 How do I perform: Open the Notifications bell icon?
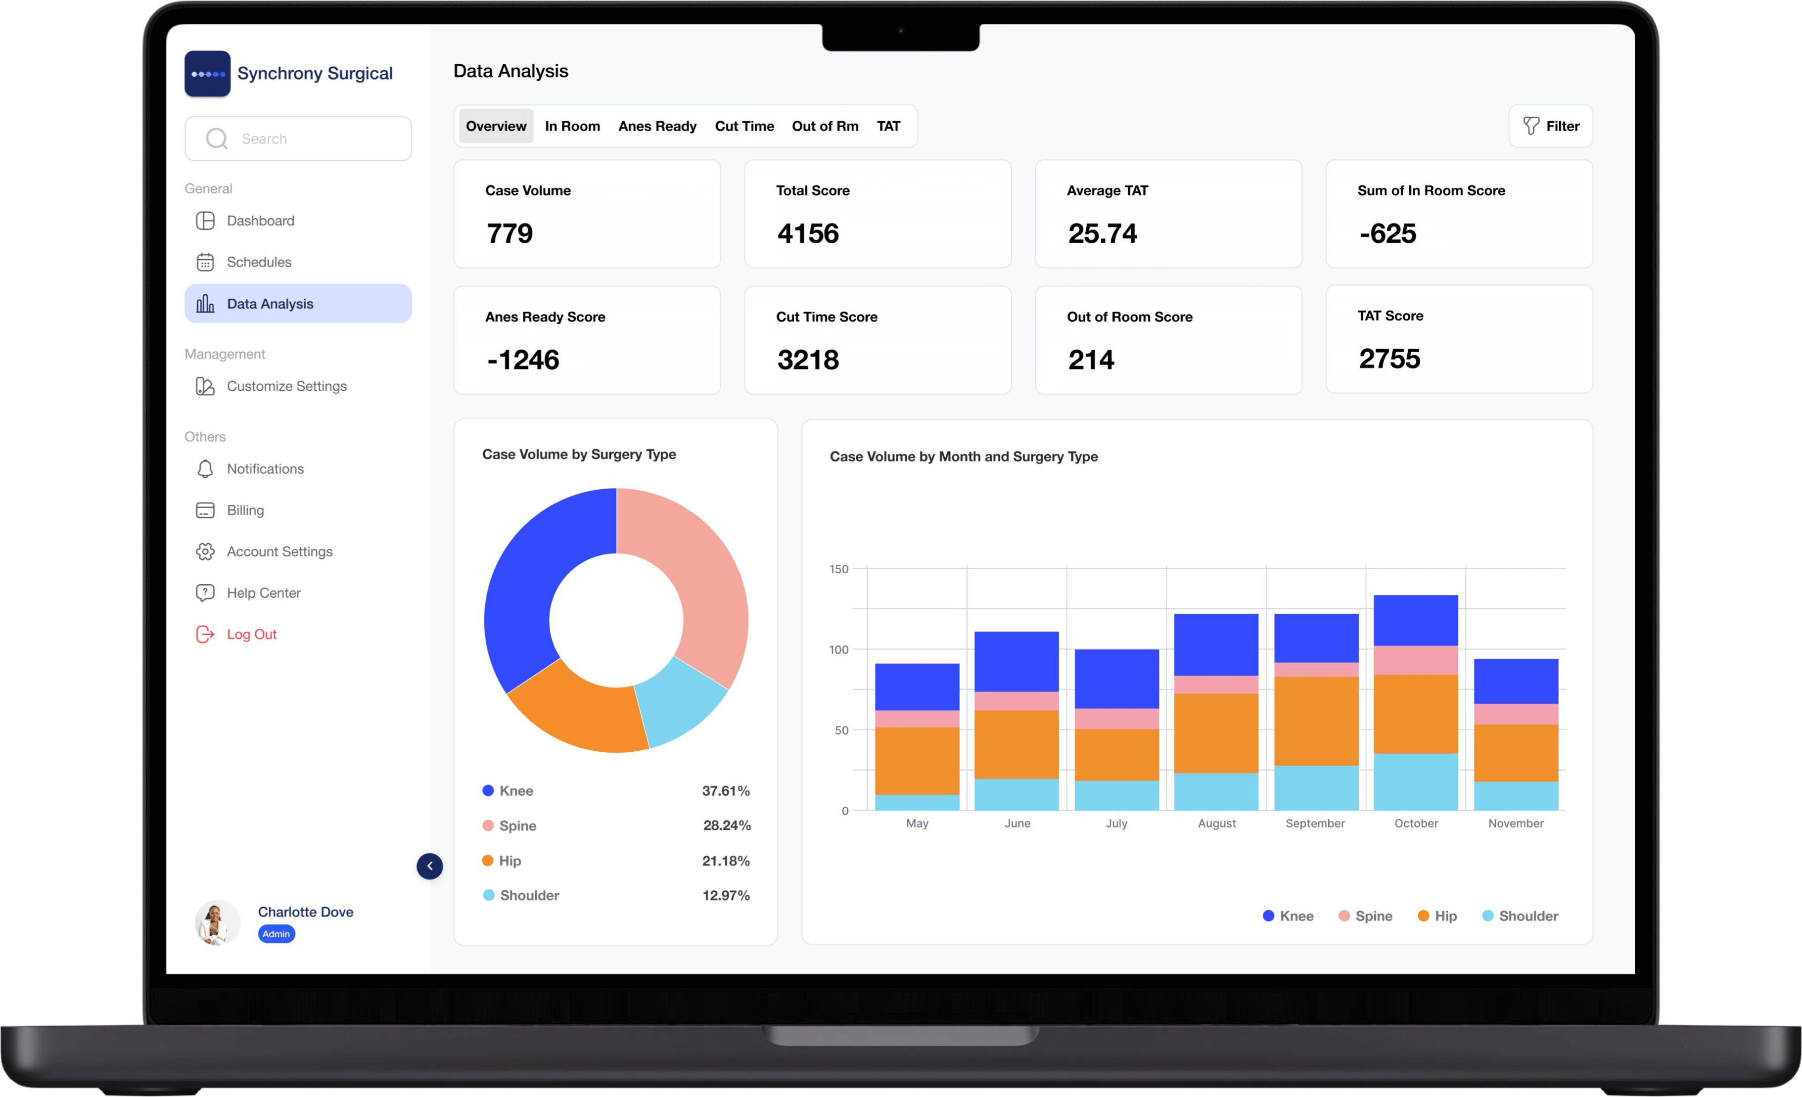205,469
